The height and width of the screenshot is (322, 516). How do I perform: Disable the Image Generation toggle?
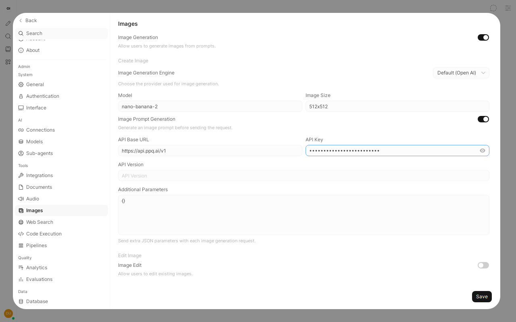[x=483, y=37]
